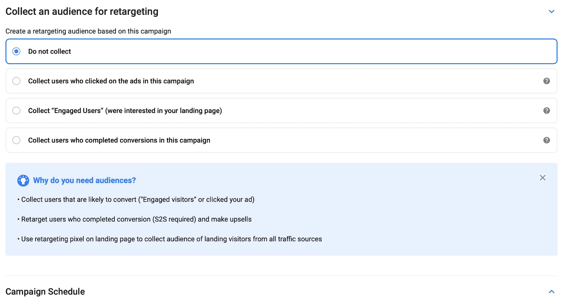The image size is (563, 306).
Task: Open help icon for Engaged Users option
Action: 546,111
